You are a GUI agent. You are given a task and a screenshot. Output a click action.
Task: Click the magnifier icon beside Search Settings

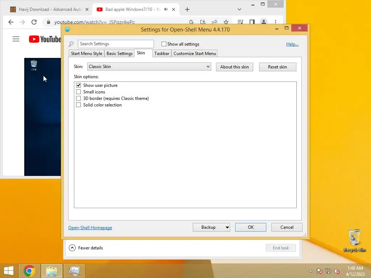point(71,44)
